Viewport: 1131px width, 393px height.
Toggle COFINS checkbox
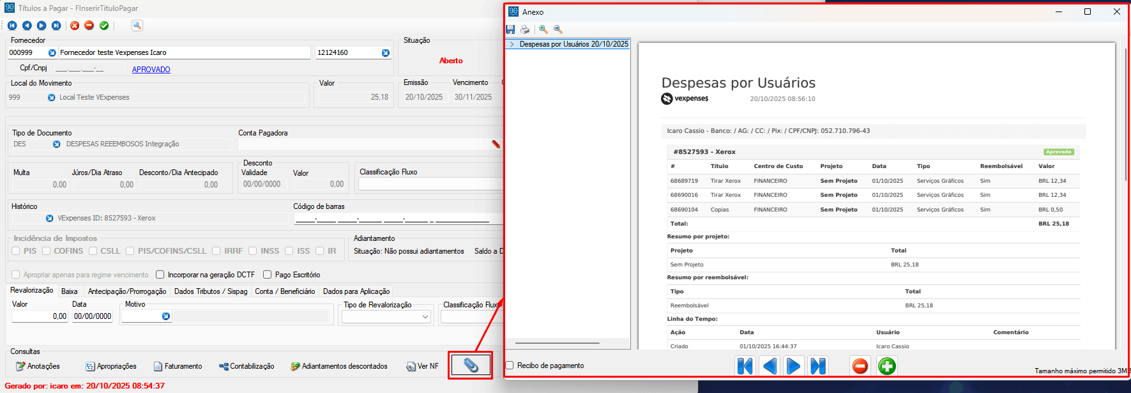click(46, 251)
